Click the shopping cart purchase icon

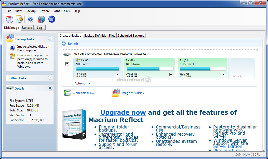(x=52, y=19)
